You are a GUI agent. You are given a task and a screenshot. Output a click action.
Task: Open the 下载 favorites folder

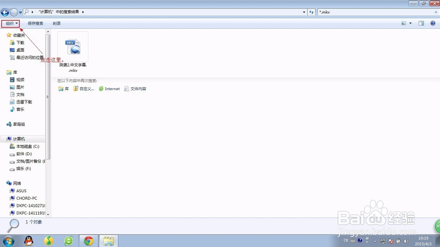click(17, 43)
